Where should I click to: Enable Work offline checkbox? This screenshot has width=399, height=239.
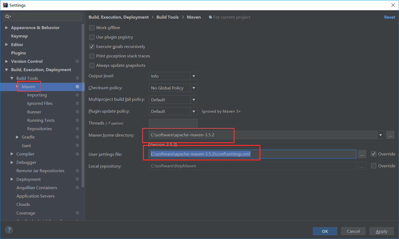coord(92,28)
